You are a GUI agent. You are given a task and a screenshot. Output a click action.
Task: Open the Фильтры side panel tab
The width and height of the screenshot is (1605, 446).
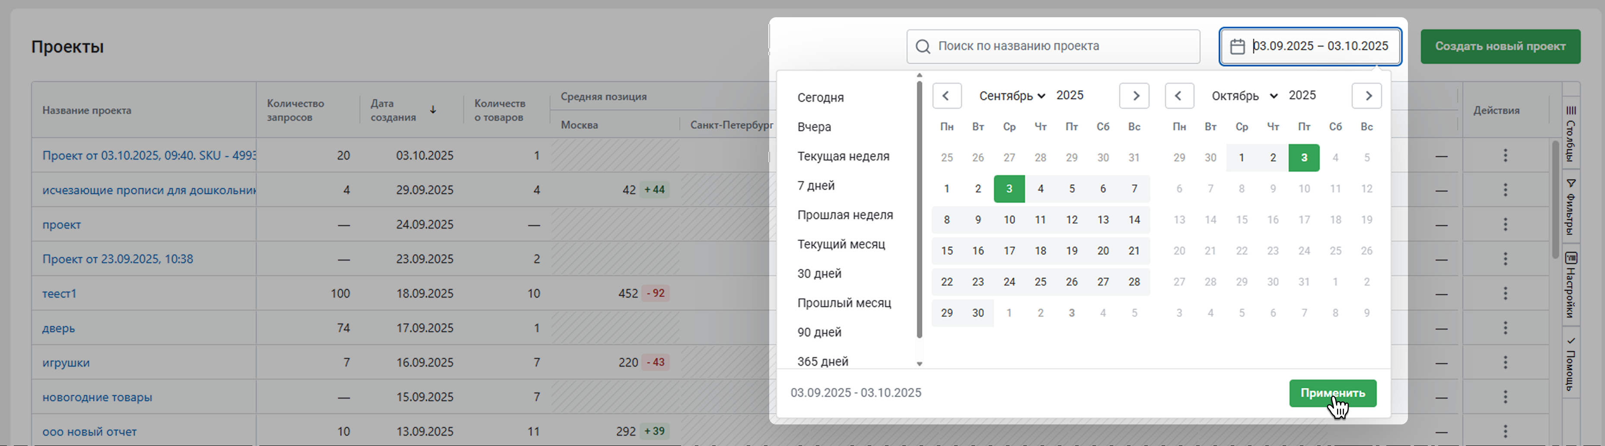click(1571, 205)
